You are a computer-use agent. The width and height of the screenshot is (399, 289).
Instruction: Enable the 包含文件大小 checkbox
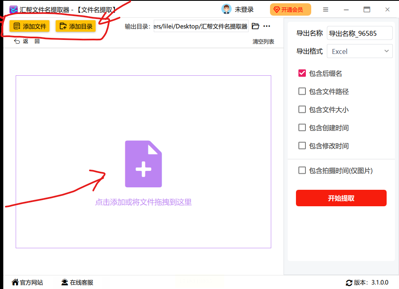(x=302, y=110)
